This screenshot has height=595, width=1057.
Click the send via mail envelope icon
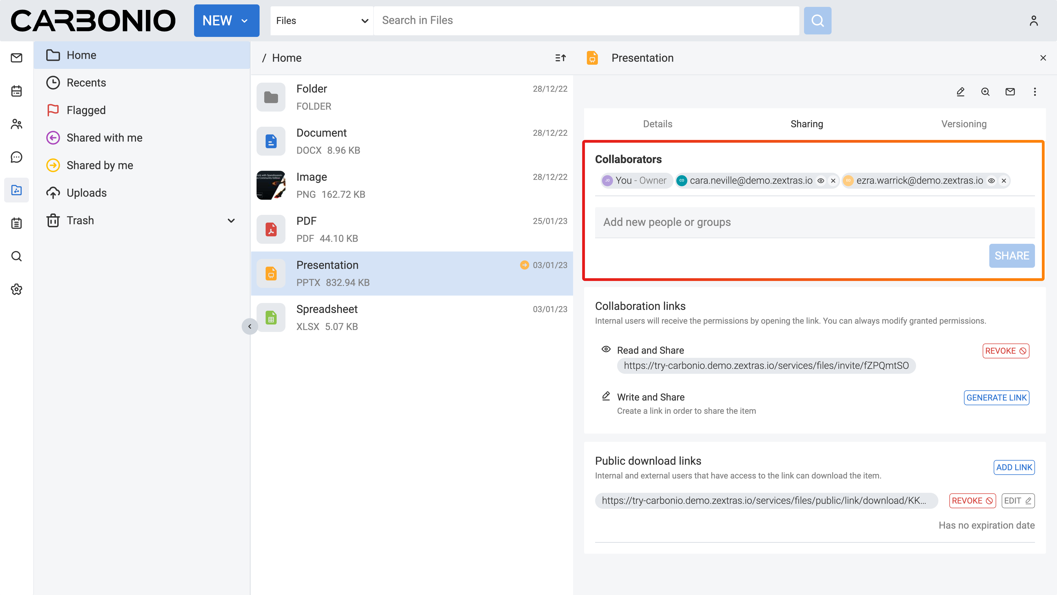pyautogui.click(x=1010, y=91)
